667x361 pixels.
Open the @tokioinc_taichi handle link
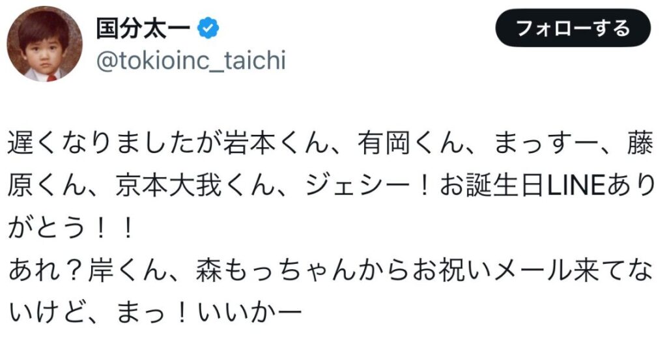point(191,61)
